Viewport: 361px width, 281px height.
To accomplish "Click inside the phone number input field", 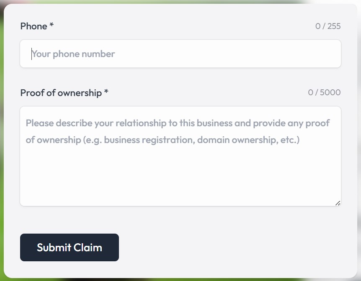I will (180, 54).
